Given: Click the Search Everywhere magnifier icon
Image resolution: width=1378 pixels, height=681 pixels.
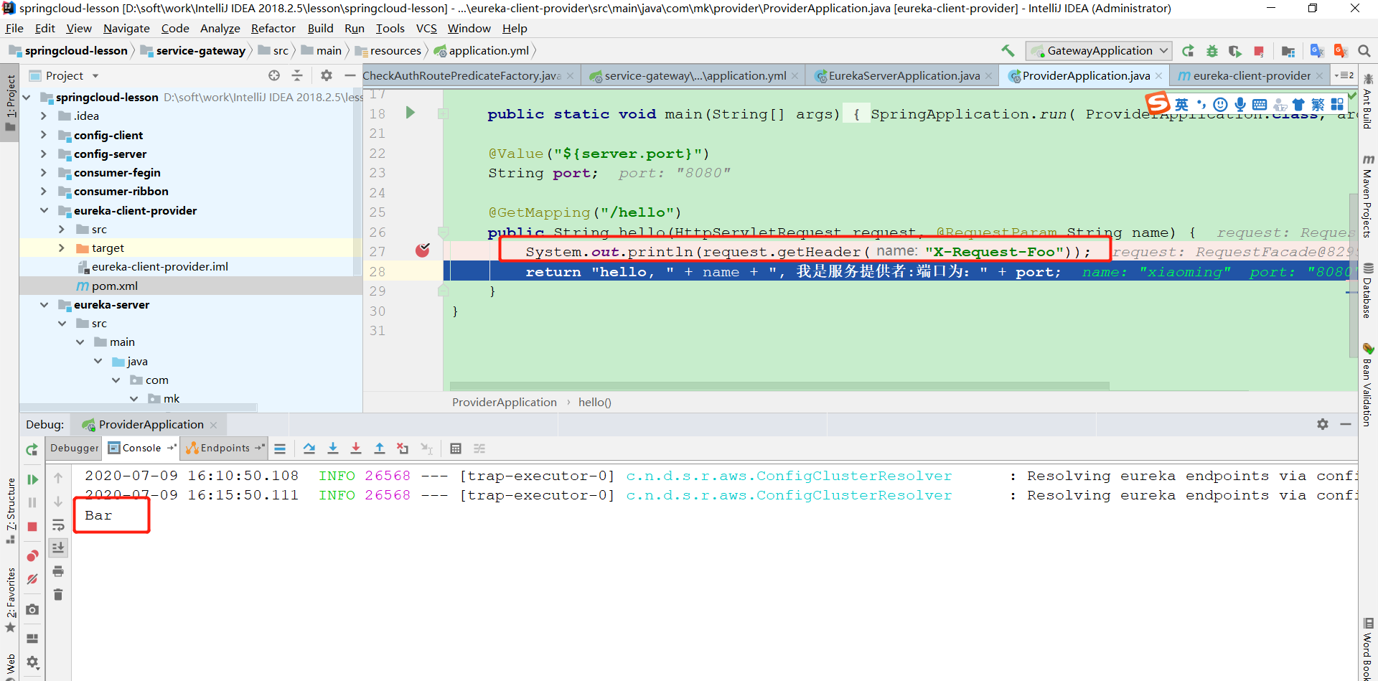Looking at the screenshot, I should pos(1364,51).
